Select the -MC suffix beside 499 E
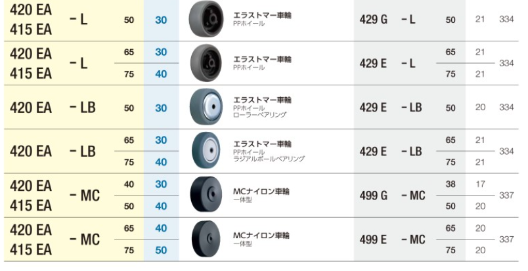528x271 pixels. pos(412,240)
